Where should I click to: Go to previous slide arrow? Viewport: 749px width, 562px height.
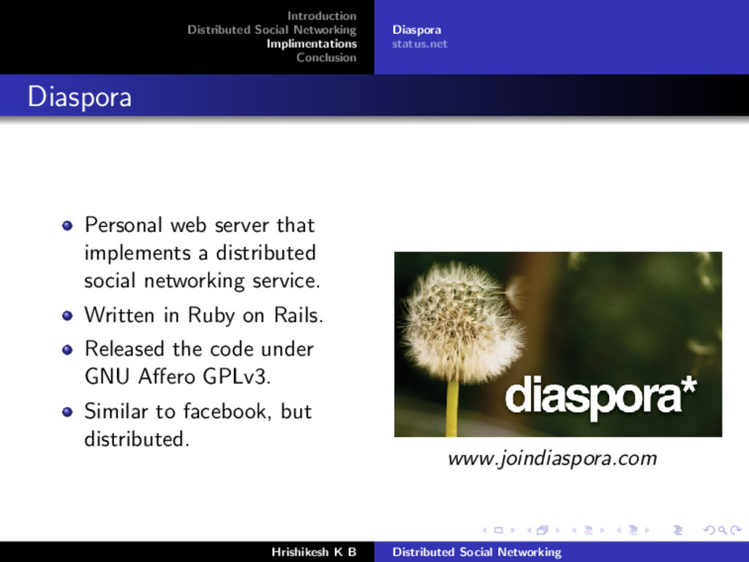tap(484, 530)
